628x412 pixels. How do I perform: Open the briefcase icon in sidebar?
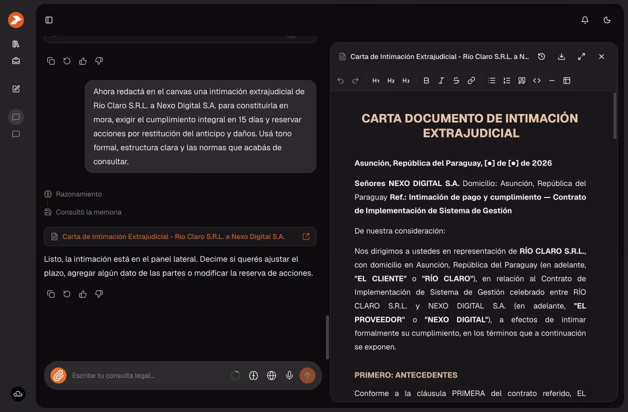tap(16, 61)
